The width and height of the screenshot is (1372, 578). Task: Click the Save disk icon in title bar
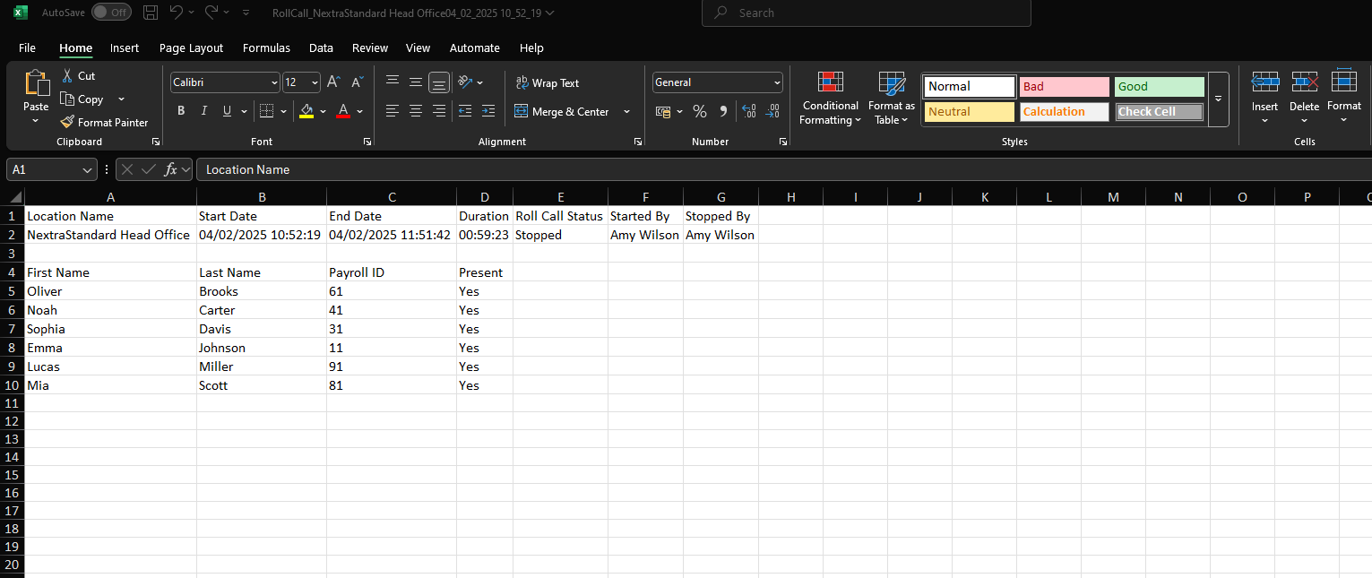point(151,13)
